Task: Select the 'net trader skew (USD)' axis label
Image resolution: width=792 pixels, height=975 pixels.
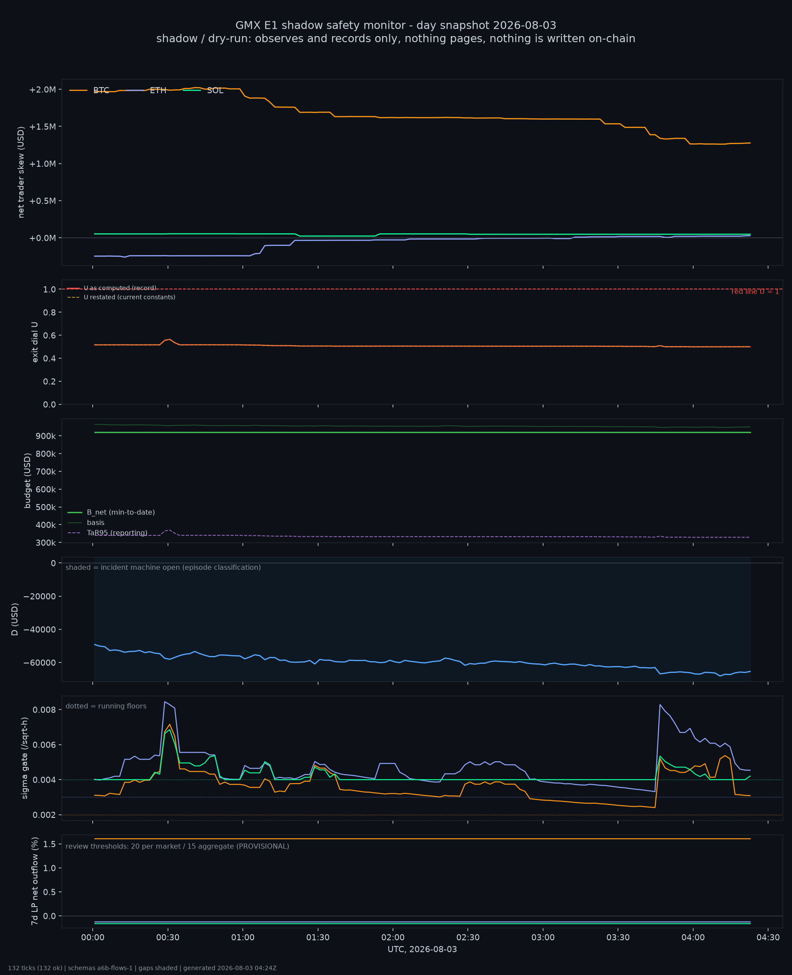Action: [x=21, y=172]
